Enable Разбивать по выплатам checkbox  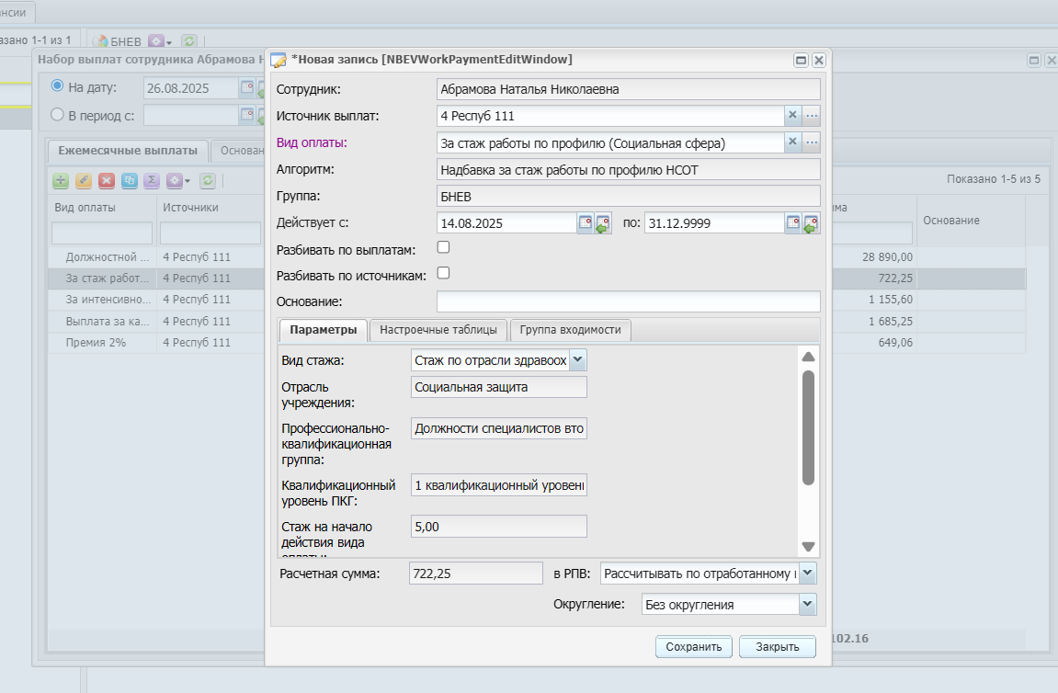443,247
